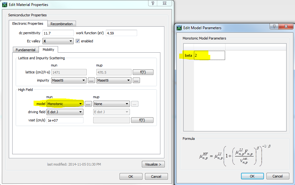
Task: Click help button in Edit Material Properties
Action: [x=153, y=3]
